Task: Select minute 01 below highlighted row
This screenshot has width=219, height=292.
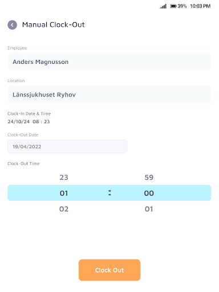Action: coord(149,209)
